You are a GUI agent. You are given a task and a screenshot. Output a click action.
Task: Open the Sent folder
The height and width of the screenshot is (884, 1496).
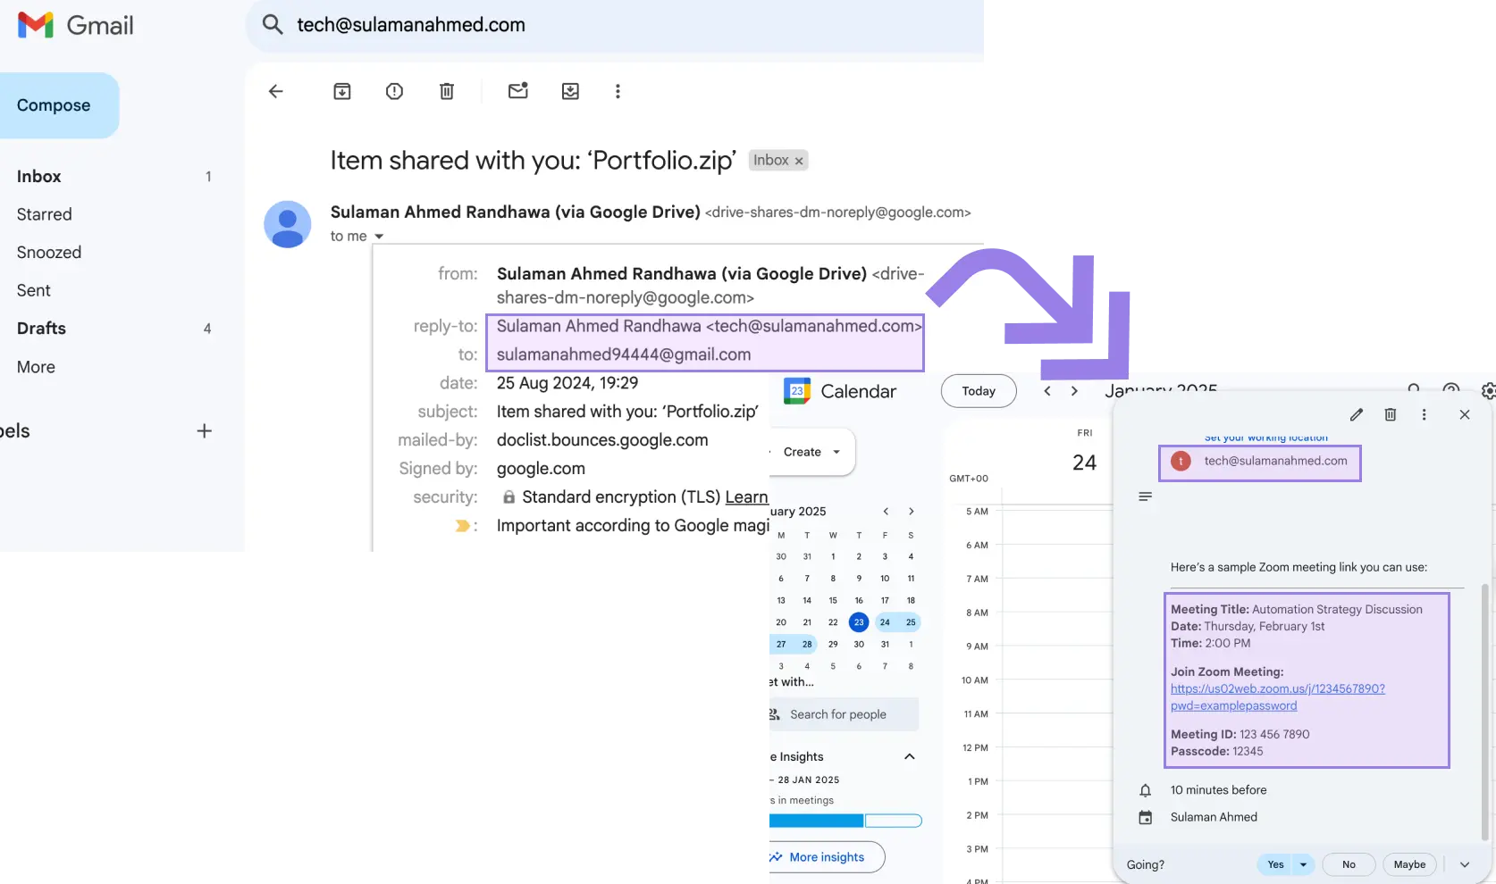33,290
